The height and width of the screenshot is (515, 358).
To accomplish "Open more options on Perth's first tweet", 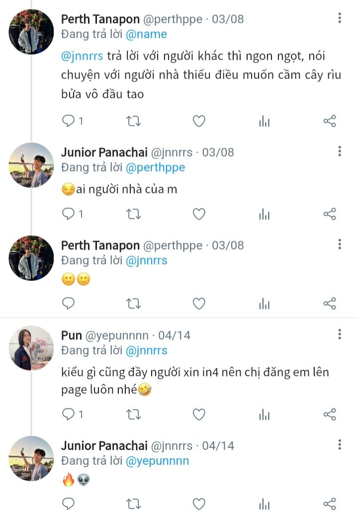I will [340, 18].
